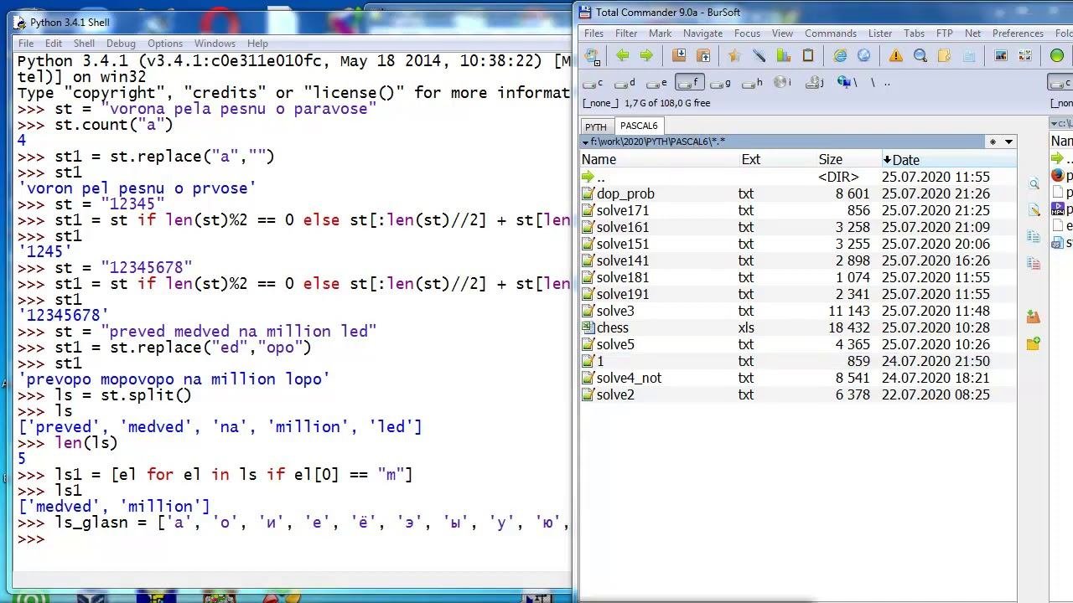
Task: Click the gold star favorites icon
Action: pos(734,55)
